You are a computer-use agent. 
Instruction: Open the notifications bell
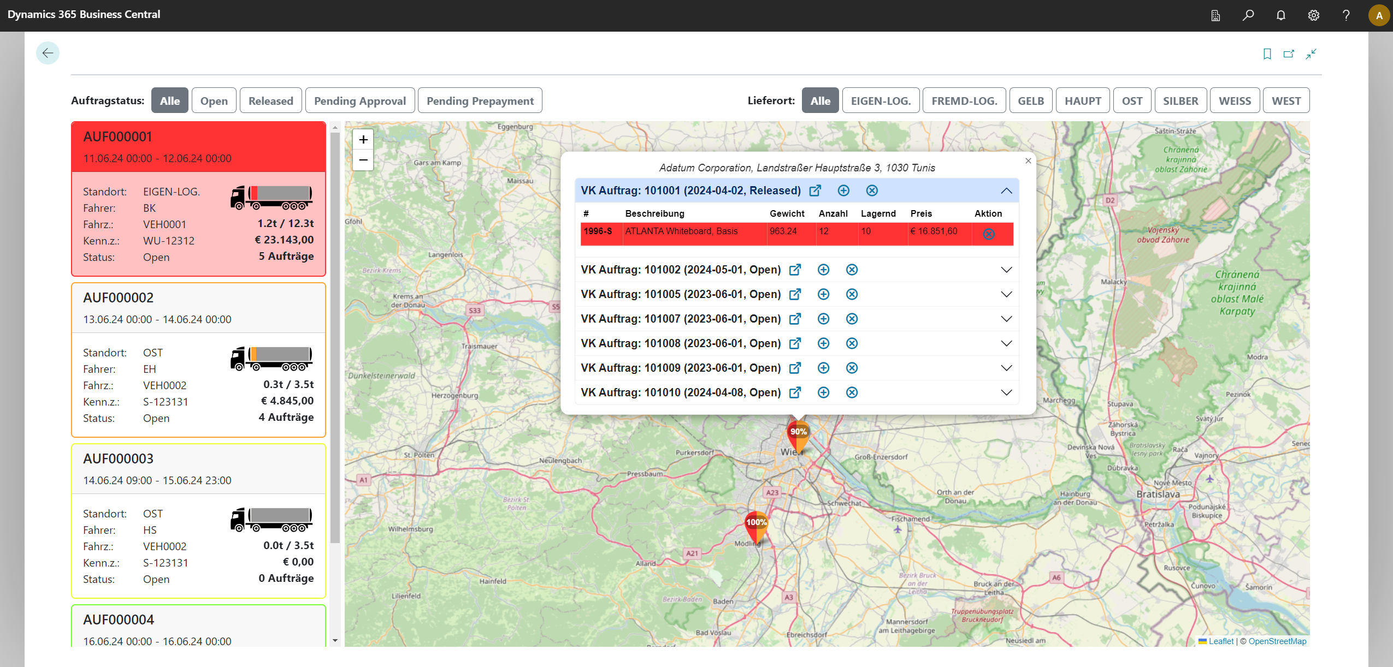[1281, 15]
